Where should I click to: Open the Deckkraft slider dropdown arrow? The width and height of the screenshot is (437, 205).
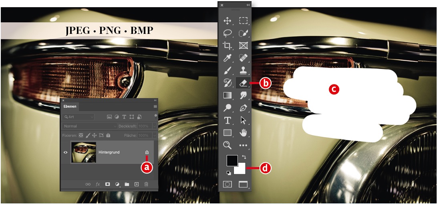click(155, 126)
